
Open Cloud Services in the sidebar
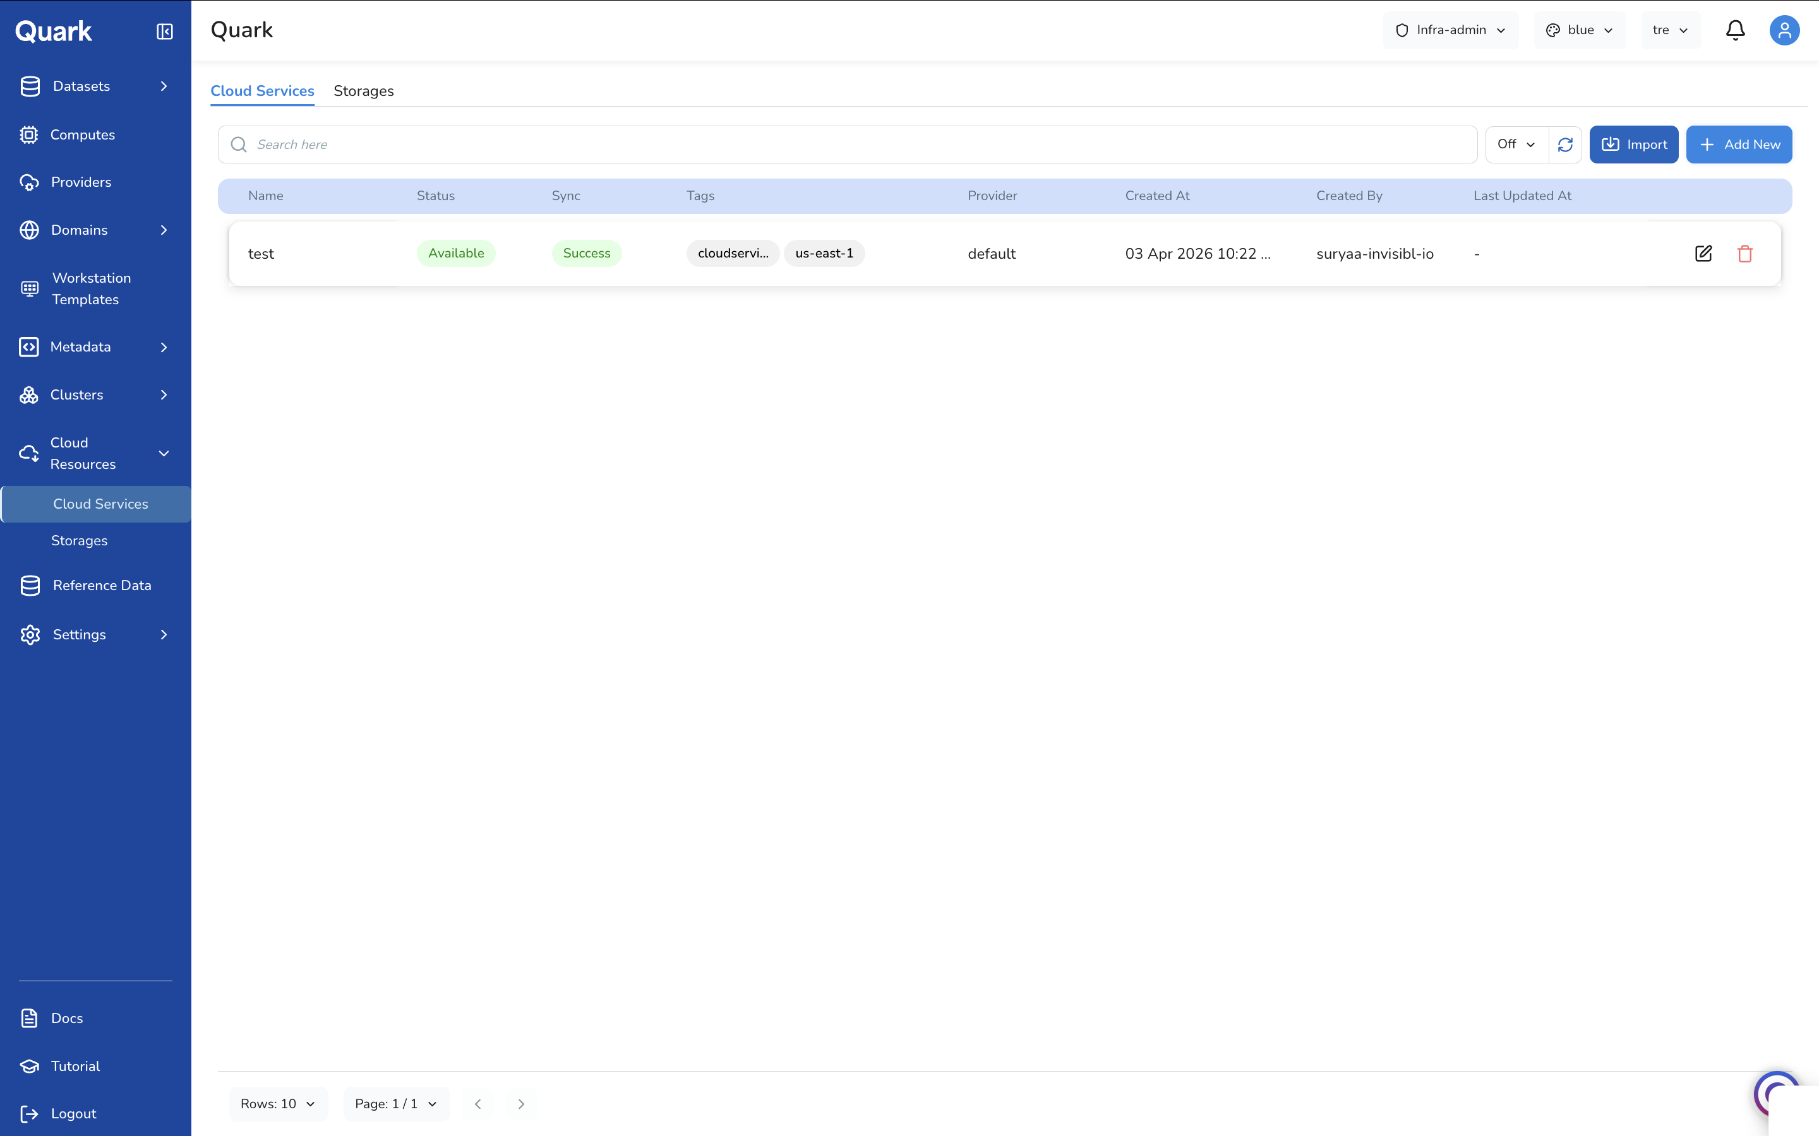click(x=96, y=504)
